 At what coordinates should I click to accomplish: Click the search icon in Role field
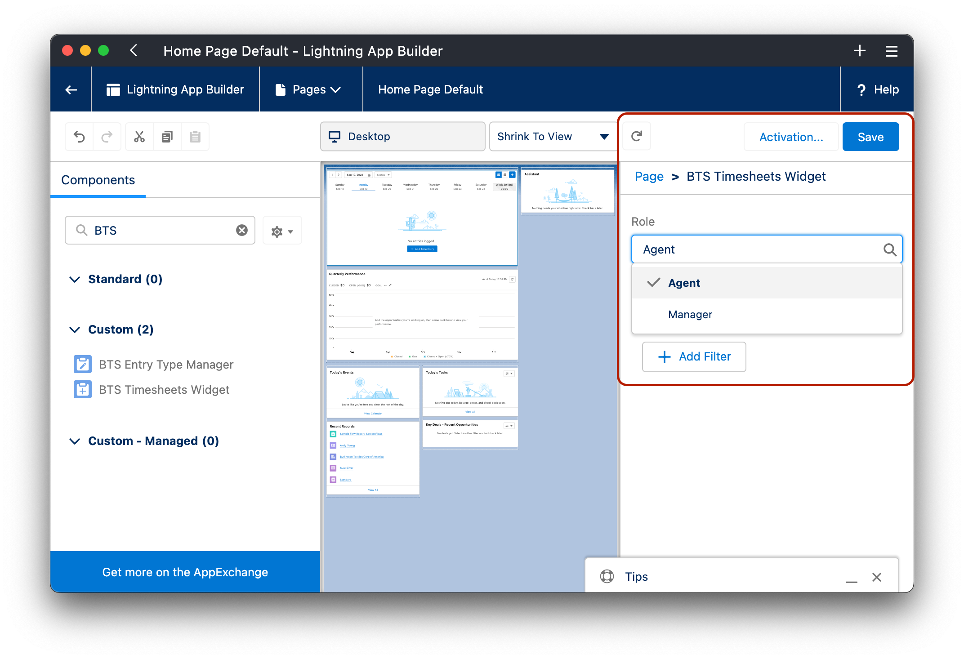pos(890,249)
